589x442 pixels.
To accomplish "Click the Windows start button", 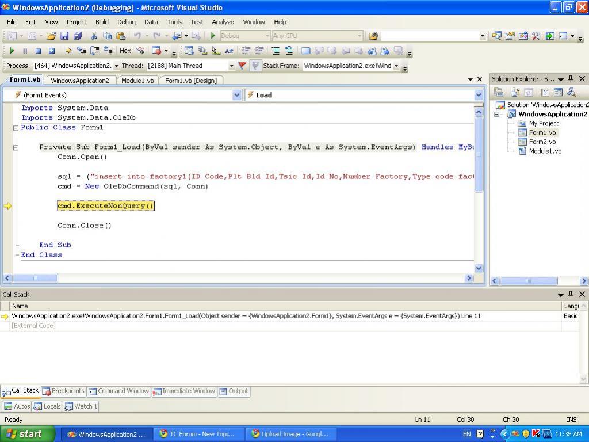I will tap(28, 434).
